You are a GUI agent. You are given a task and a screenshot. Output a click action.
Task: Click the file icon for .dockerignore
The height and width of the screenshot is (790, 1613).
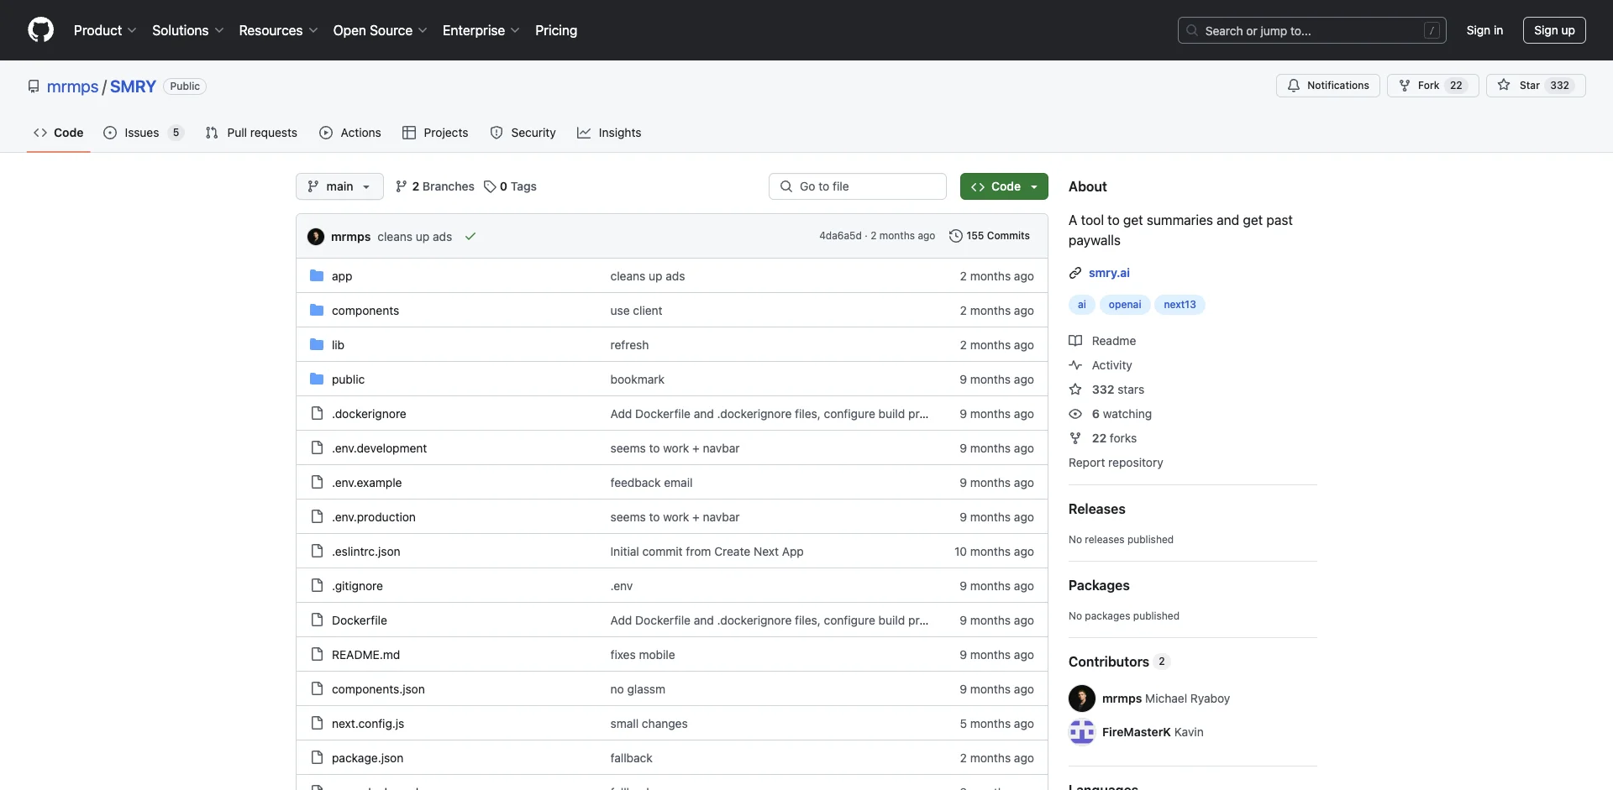pos(317,414)
